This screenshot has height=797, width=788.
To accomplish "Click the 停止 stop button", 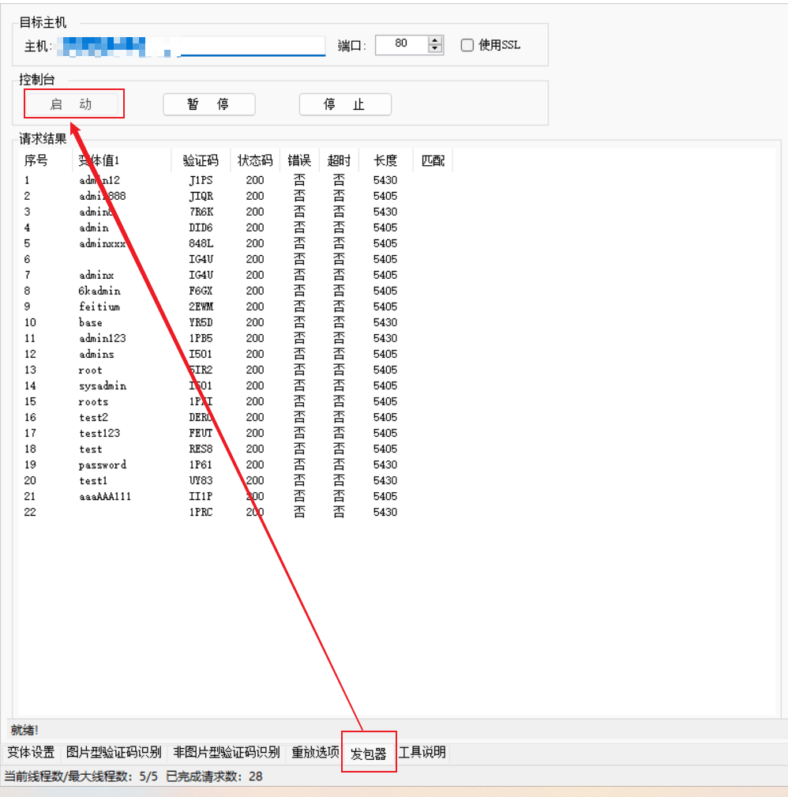I will tap(345, 104).
